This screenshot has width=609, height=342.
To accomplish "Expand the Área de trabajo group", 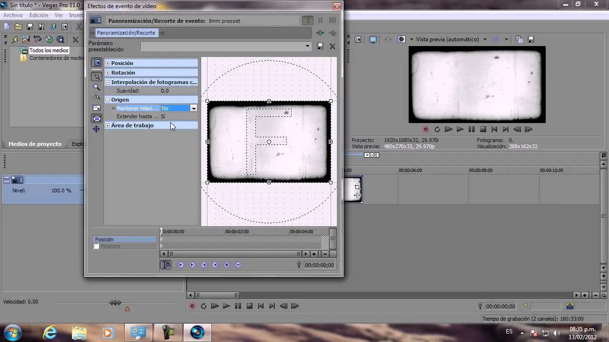I will pyautogui.click(x=108, y=125).
